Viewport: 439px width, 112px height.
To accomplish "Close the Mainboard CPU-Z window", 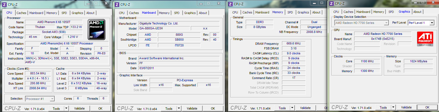I will tap(219, 4).
